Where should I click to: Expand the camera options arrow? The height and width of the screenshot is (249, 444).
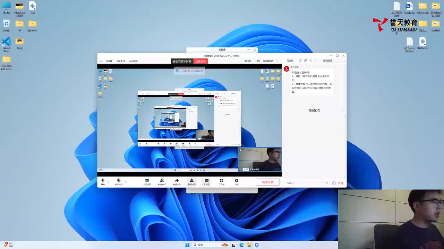[125, 182]
